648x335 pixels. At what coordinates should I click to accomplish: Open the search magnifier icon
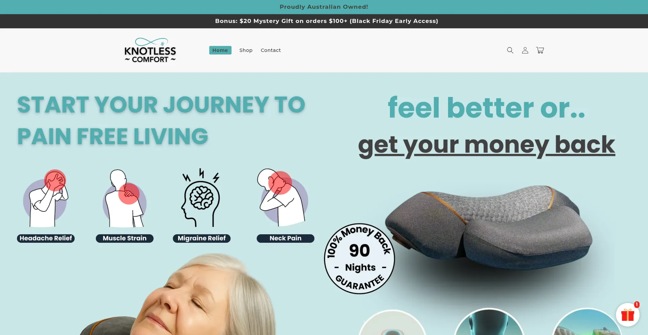[x=510, y=50]
